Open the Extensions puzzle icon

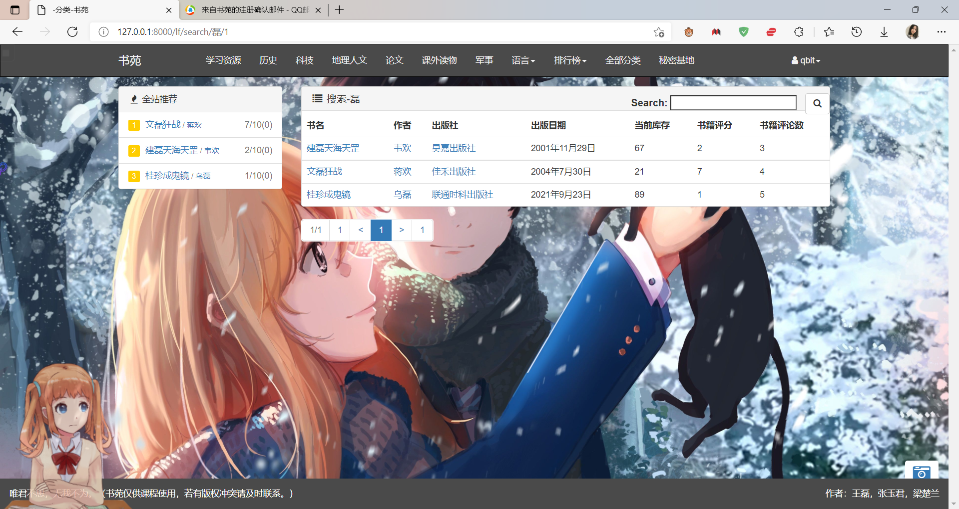799,32
